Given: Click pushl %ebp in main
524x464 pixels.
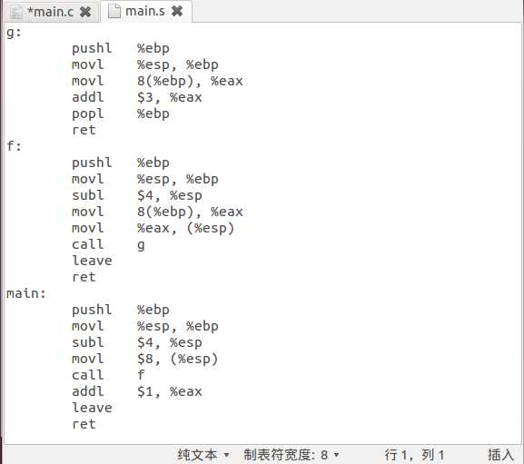Looking at the screenshot, I should [121, 310].
